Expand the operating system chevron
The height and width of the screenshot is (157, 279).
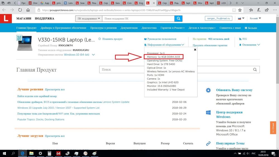click(93, 55)
